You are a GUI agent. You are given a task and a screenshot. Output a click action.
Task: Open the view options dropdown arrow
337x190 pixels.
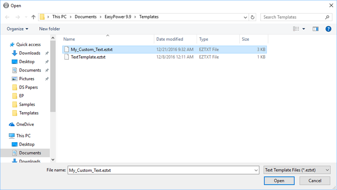pyautogui.click(x=304, y=29)
